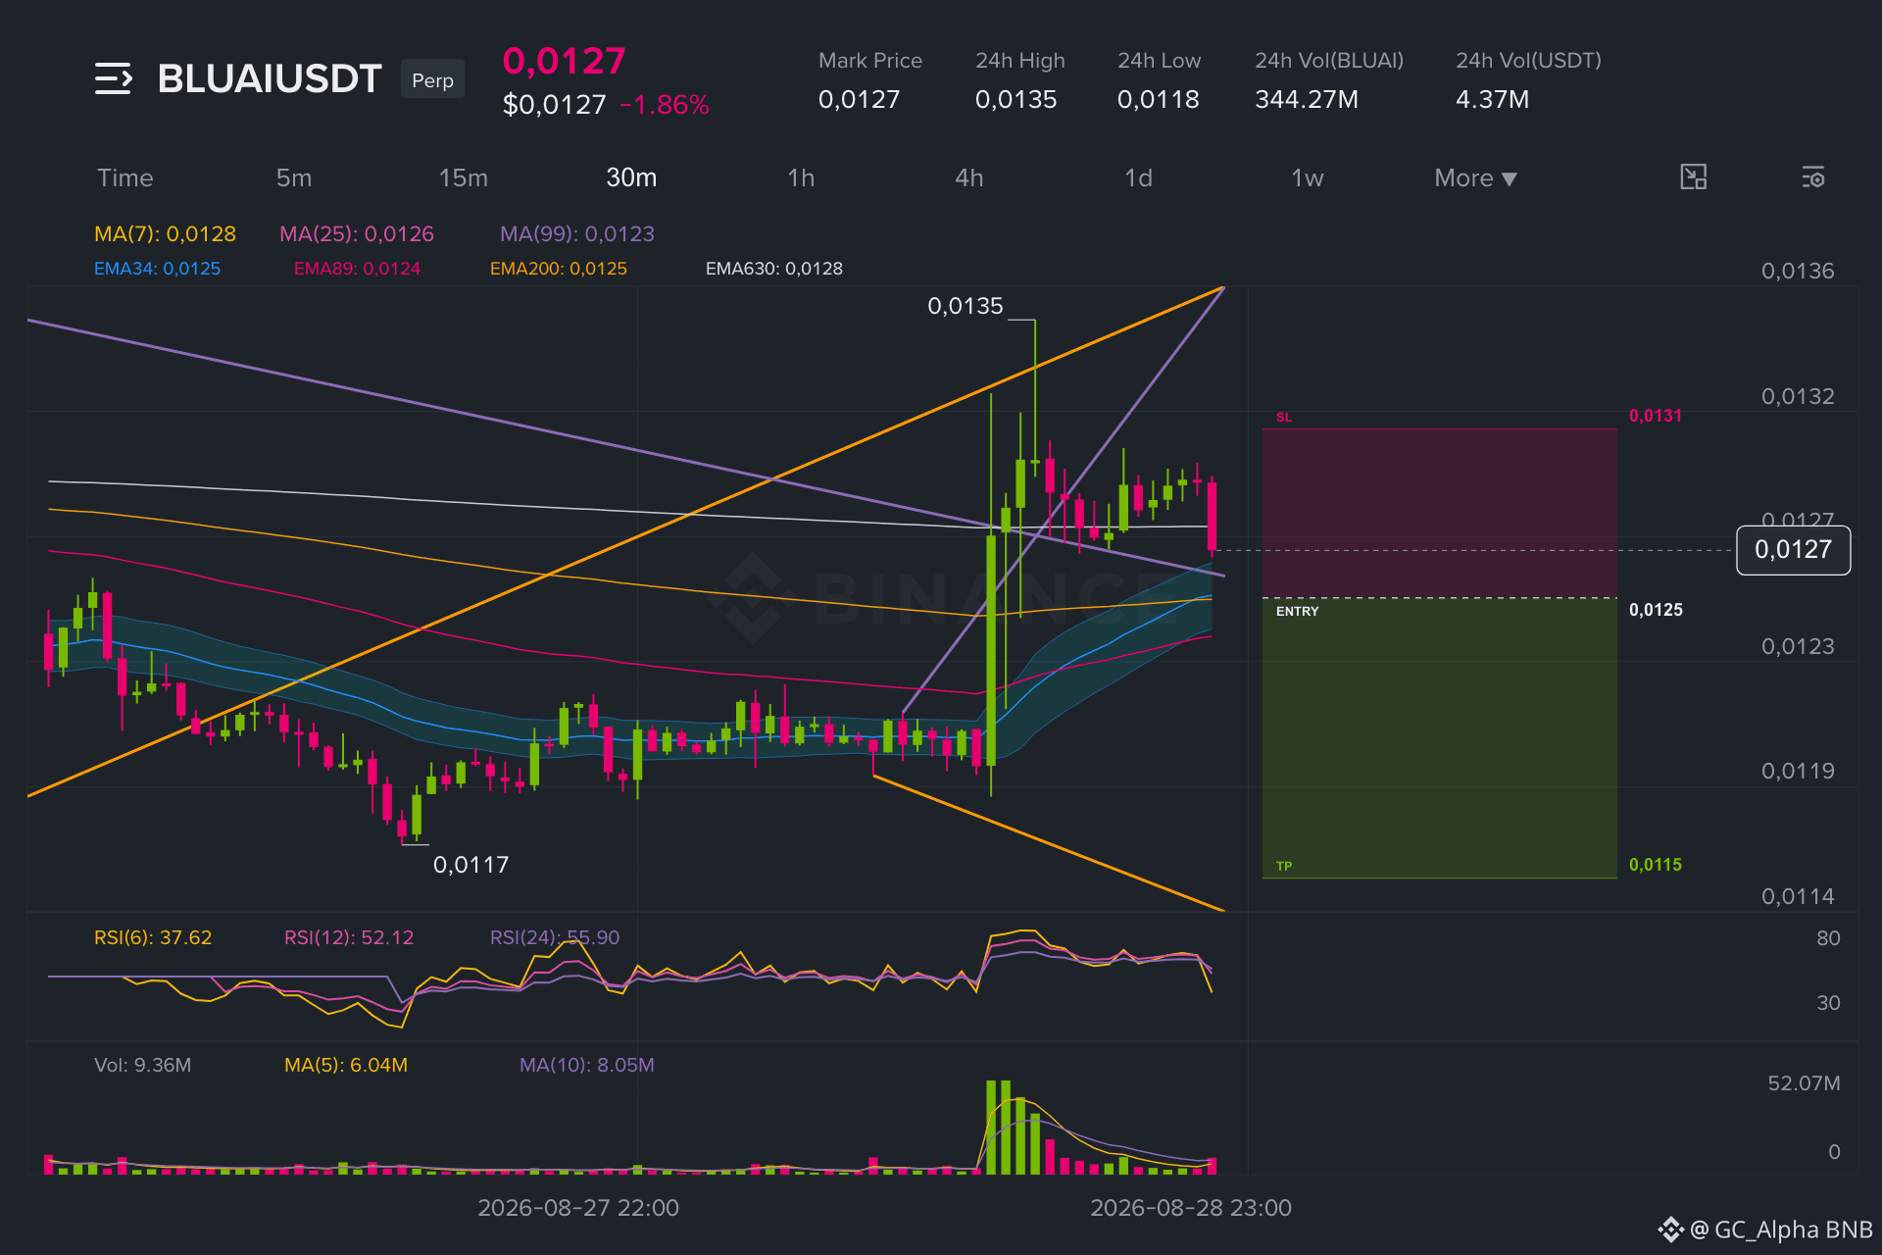
Task: Click the 2026-08-28 23:00 time label
Action: [1191, 1208]
